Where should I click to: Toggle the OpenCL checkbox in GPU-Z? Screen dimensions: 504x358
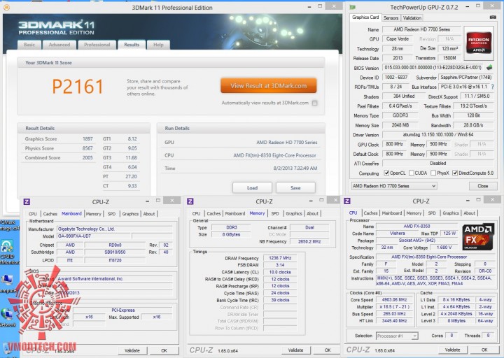[386, 173]
